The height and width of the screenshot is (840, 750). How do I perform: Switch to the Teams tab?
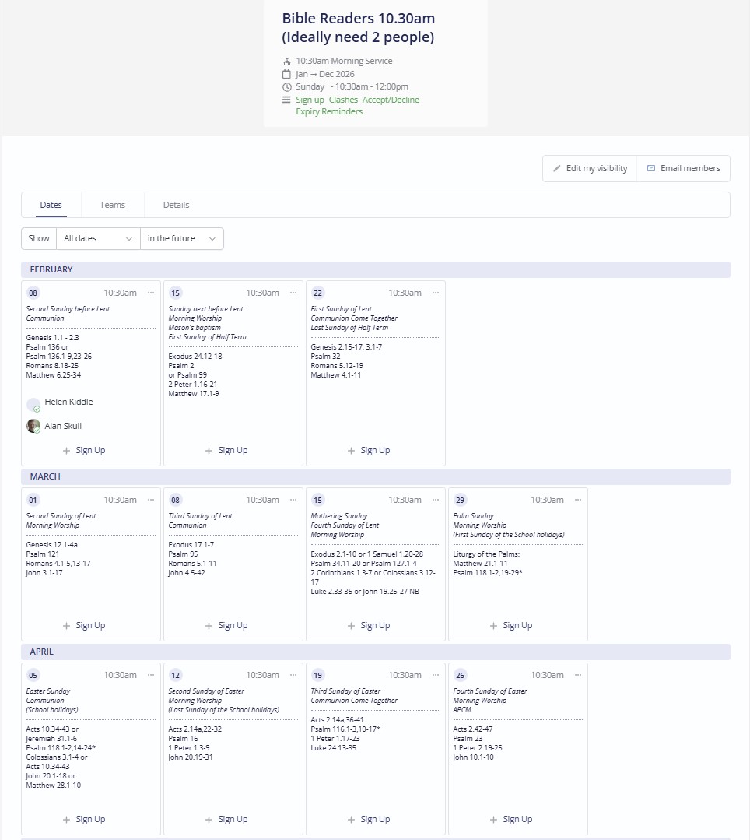pyautogui.click(x=112, y=205)
